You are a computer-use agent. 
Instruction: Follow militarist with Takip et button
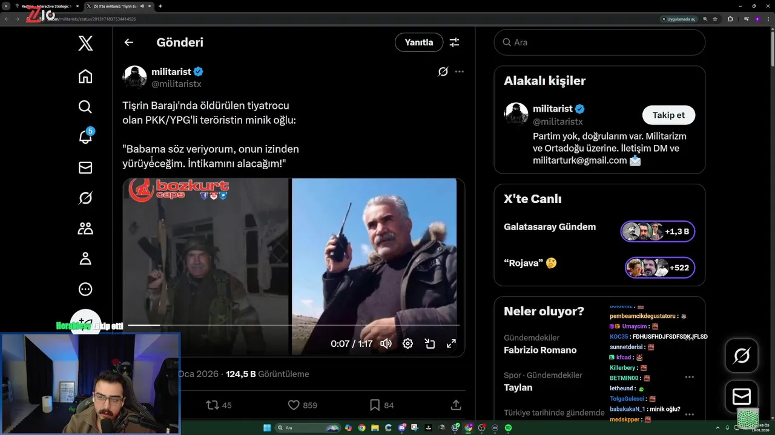(x=668, y=115)
